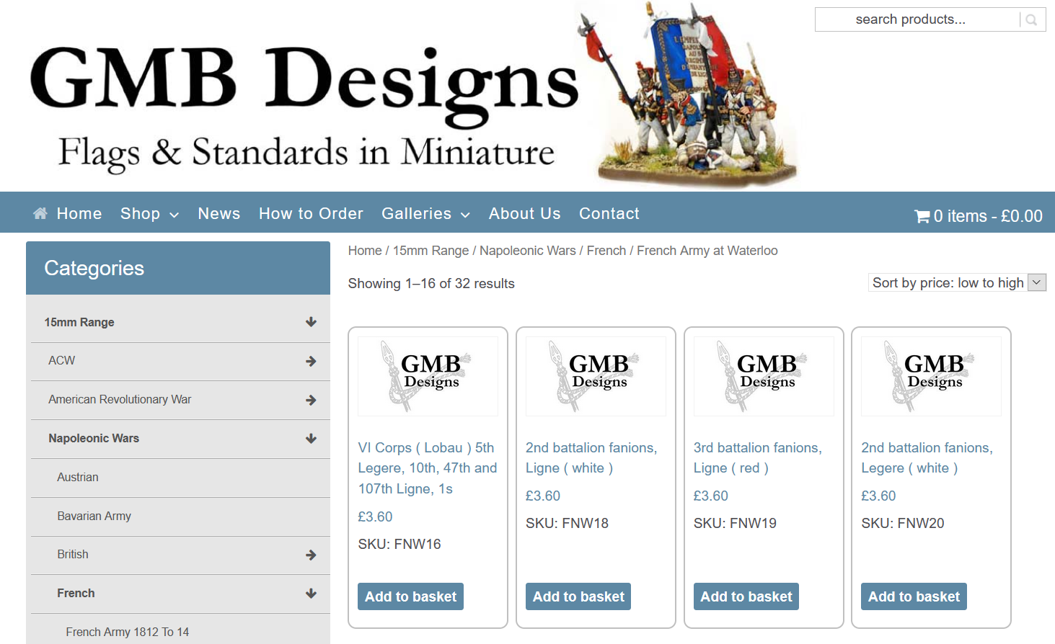
Task: Open the 3rd battalion fanions Ligne link
Action: (x=757, y=457)
